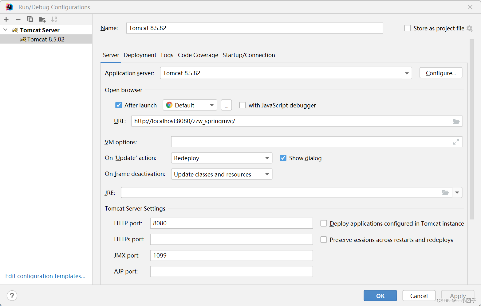This screenshot has width=481, height=306.
Task: Copy the selected configuration
Action: click(x=30, y=19)
